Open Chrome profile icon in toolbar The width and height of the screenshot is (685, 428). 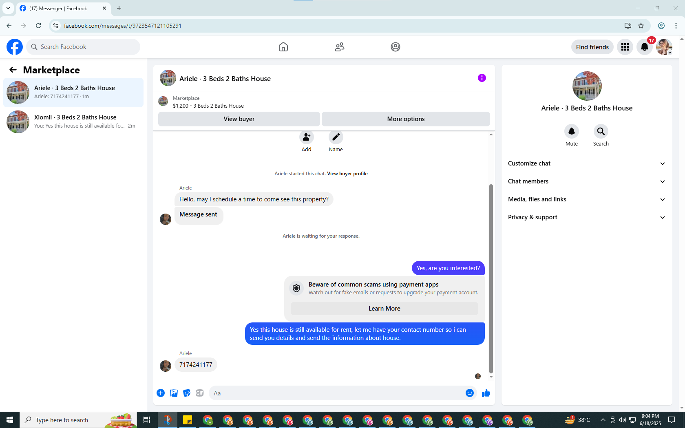tap(661, 26)
